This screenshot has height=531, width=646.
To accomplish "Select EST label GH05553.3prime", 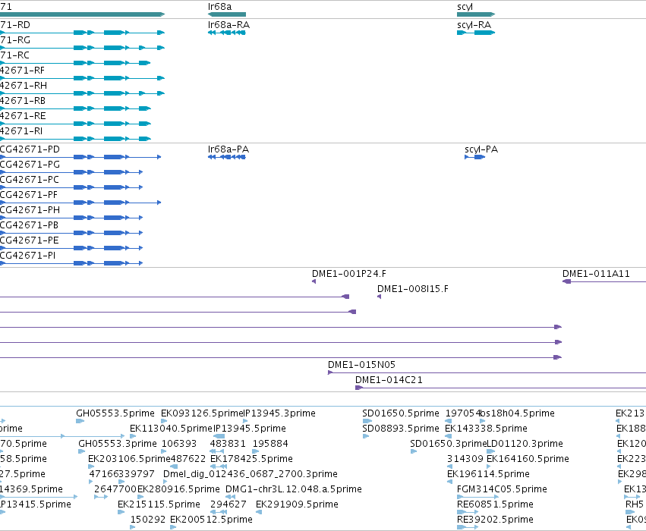I will [x=118, y=444].
